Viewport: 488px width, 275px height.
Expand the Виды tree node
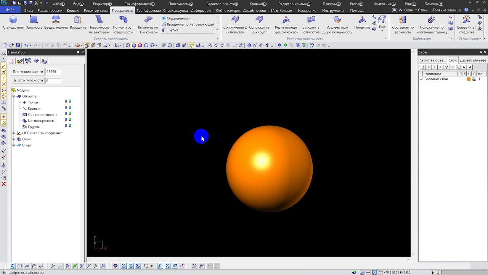pos(14,145)
